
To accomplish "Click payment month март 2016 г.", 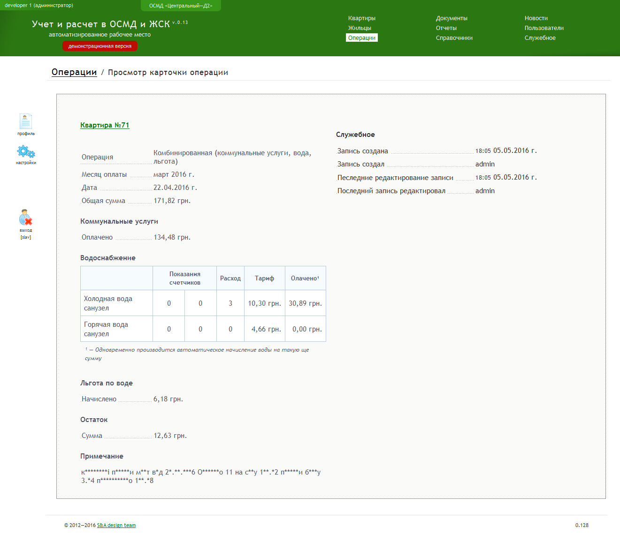I will click(174, 174).
